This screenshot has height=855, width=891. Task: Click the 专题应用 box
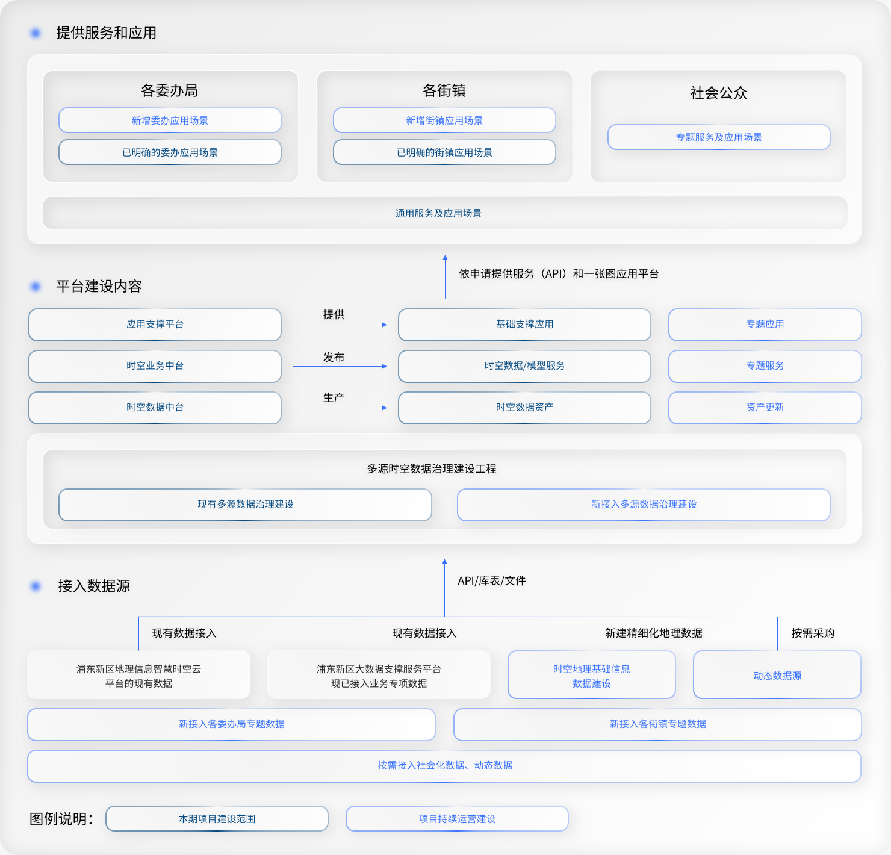pyautogui.click(x=765, y=325)
